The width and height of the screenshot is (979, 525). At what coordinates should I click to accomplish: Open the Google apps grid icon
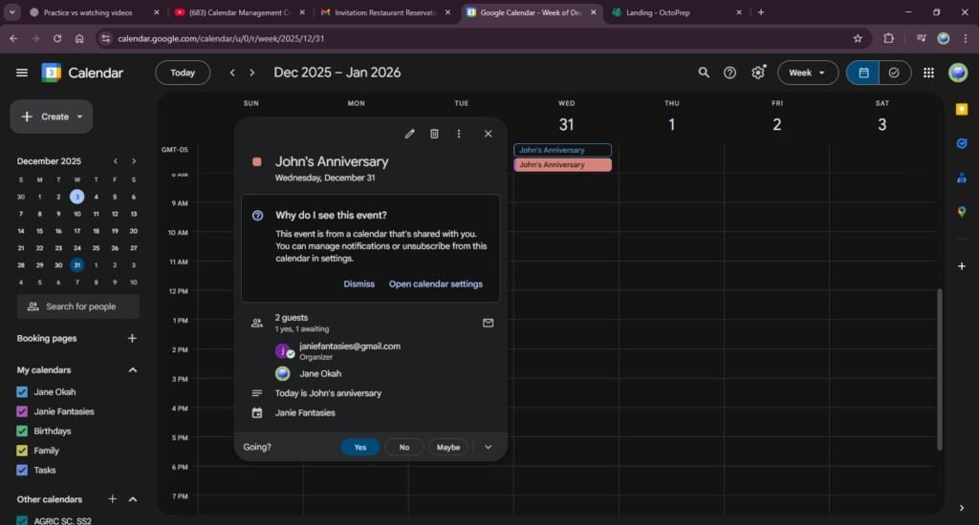pos(928,73)
